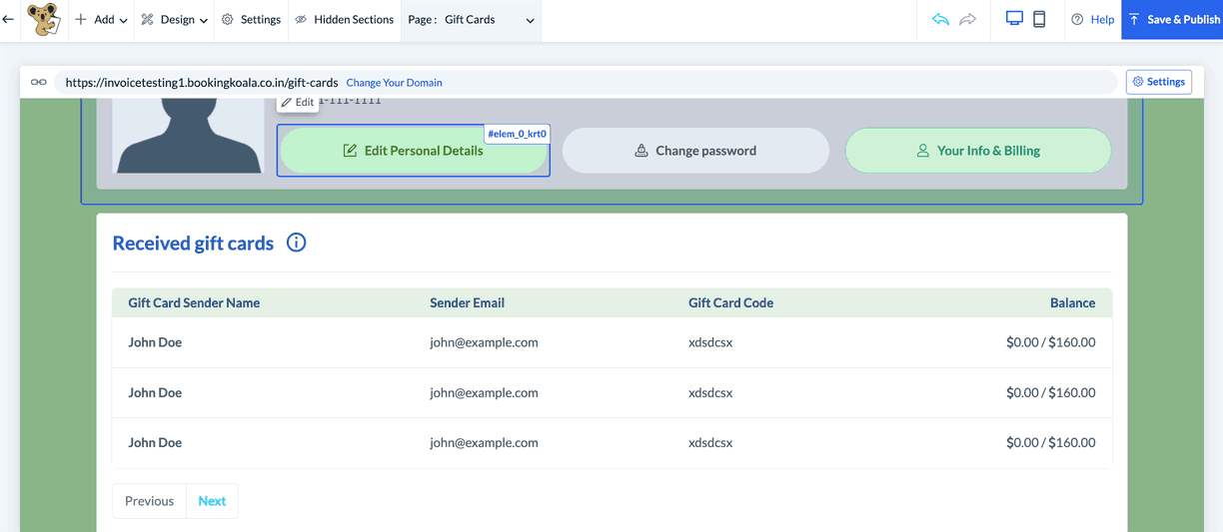1223x532 pixels.
Task: Click the Balance column header
Action: (1072, 302)
